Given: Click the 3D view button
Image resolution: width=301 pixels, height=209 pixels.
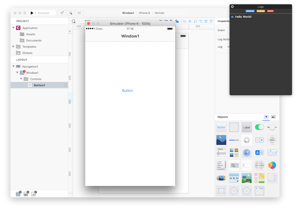Looking at the screenshot, I should pyautogui.click(x=79, y=13).
